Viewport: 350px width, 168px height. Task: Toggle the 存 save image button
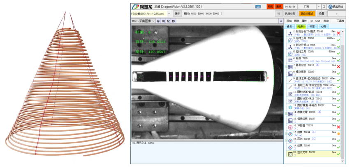158,21
